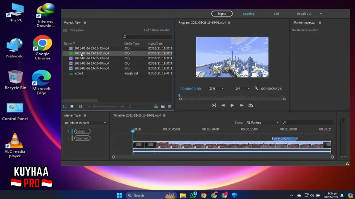The image size is (355, 199).
Task: Switch to the Logging workspace
Action: [x=249, y=14]
